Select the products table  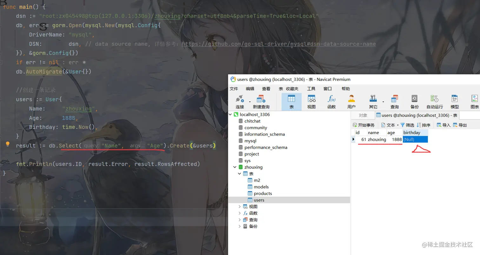click(263, 194)
